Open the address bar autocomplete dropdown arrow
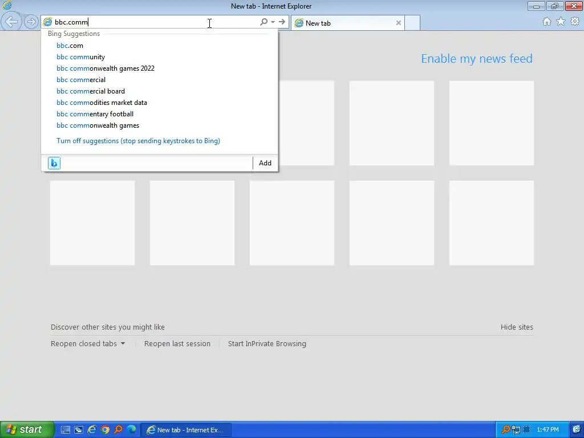584x438 pixels. point(273,22)
